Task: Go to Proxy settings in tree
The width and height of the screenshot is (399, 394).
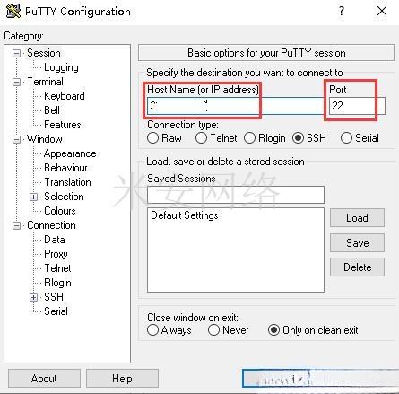Action: (x=56, y=254)
